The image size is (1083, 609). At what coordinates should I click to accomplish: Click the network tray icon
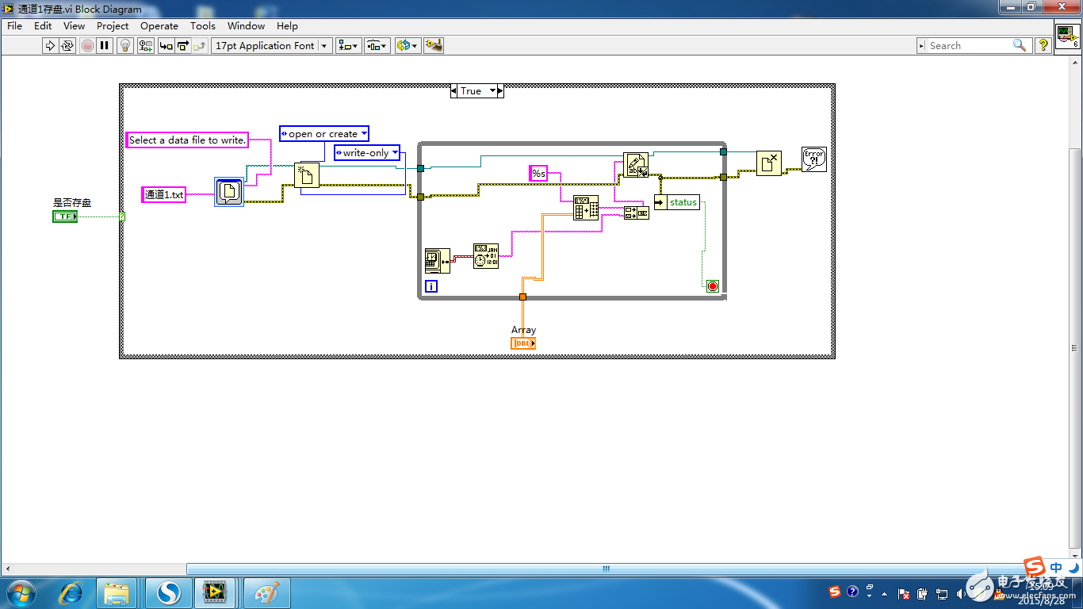pos(943,593)
